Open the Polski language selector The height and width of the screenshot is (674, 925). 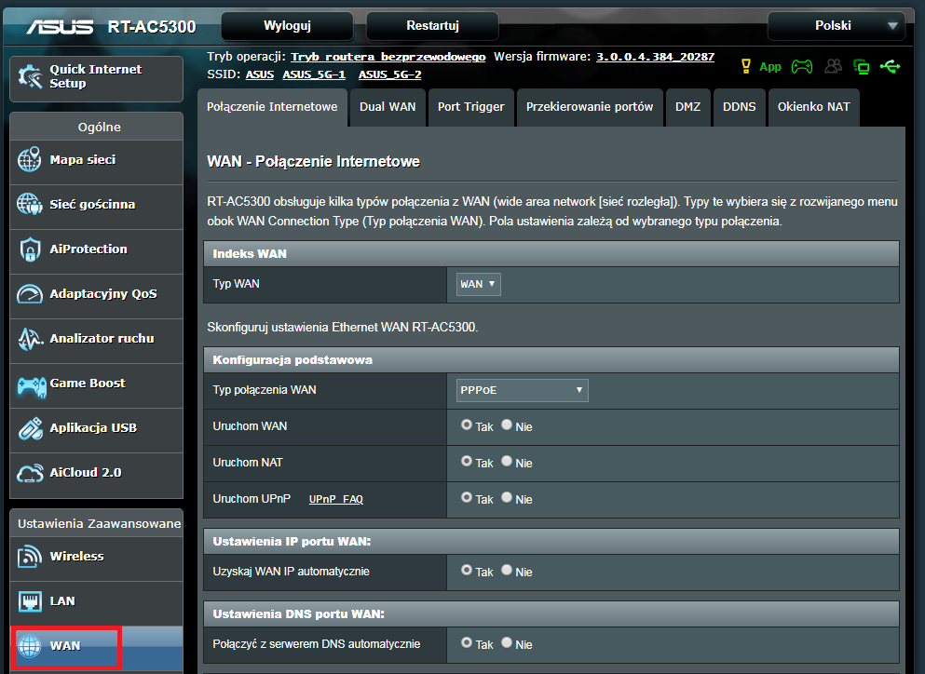(836, 26)
